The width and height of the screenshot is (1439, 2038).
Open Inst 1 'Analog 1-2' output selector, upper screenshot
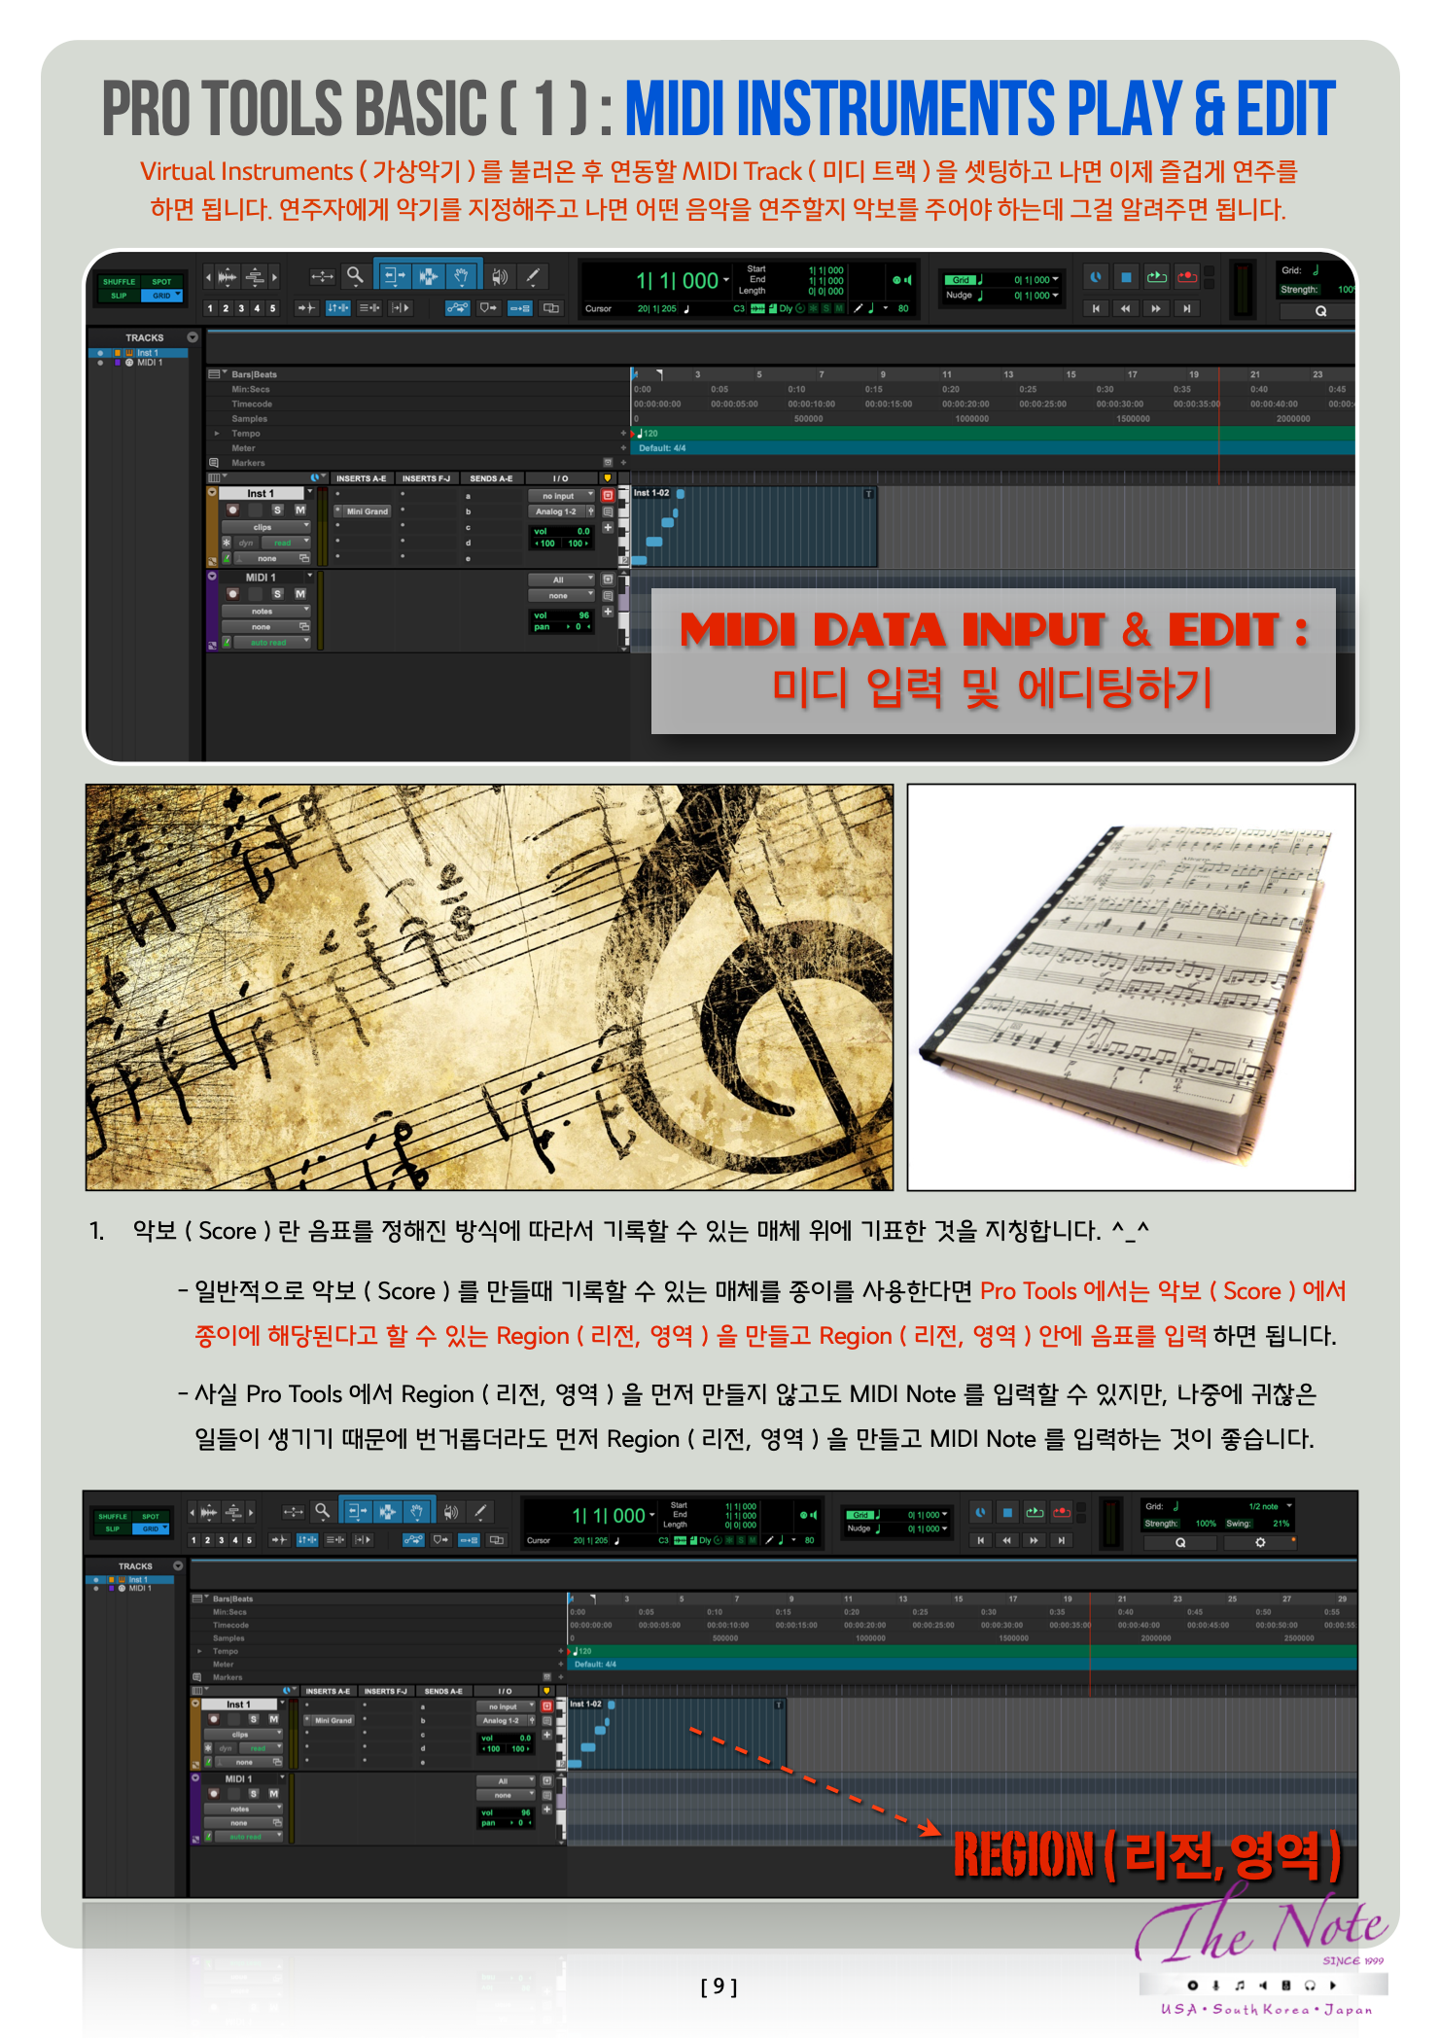point(556,511)
